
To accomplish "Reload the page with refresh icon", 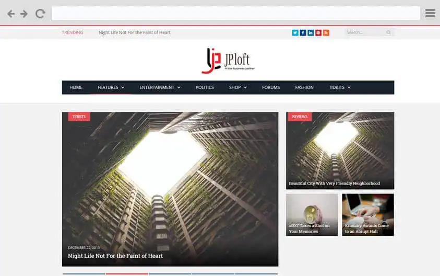I will click(x=40, y=14).
